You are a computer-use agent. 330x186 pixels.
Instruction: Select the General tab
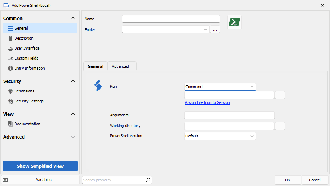(x=96, y=66)
